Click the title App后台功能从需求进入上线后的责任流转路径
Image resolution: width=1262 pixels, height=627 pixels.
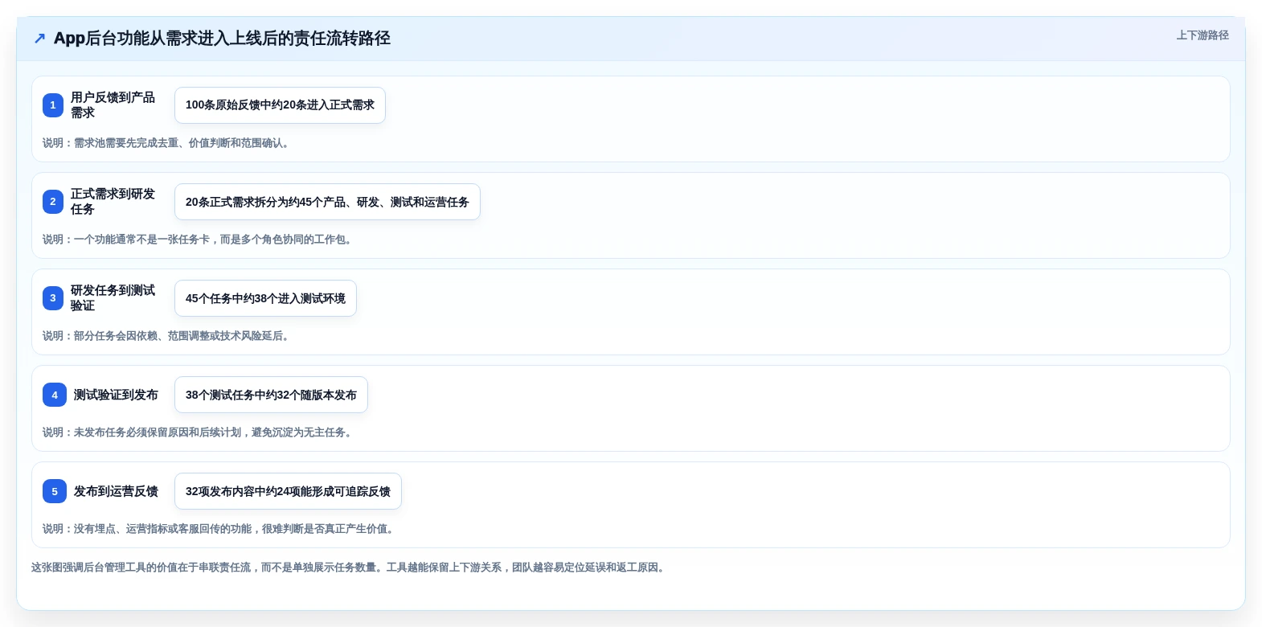point(222,39)
